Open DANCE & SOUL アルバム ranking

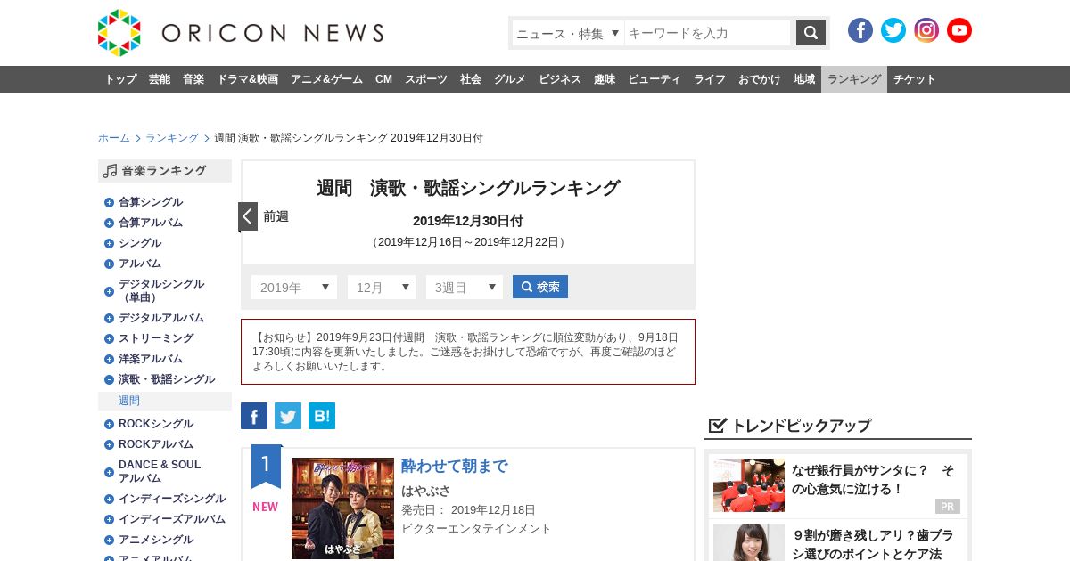pos(160,471)
